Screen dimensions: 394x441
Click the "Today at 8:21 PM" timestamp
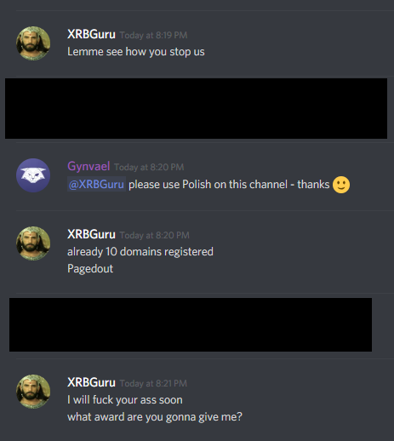coord(153,383)
